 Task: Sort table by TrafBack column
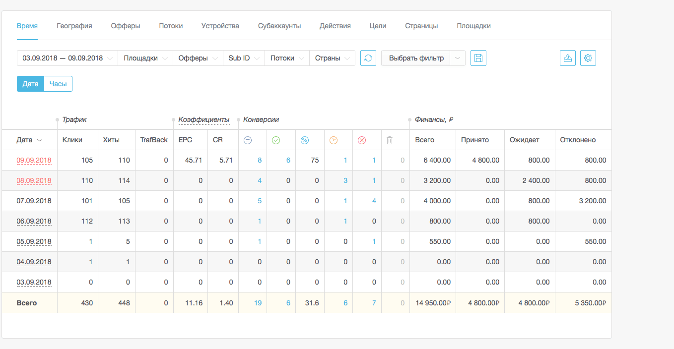(154, 140)
